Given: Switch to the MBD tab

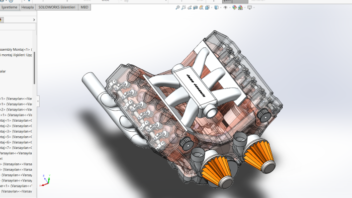Looking at the screenshot, I should click(84, 7).
